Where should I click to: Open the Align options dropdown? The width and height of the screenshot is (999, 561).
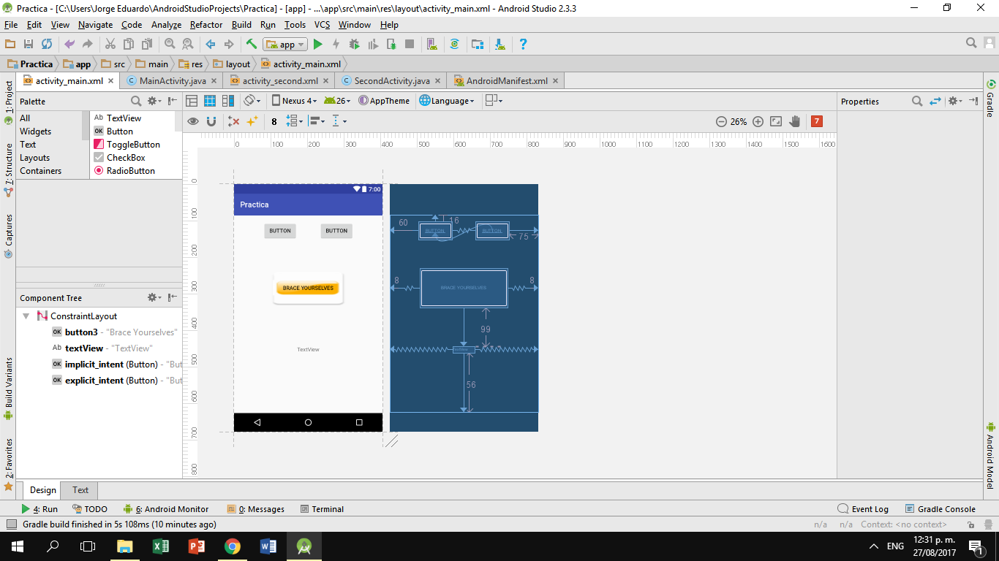(x=317, y=121)
